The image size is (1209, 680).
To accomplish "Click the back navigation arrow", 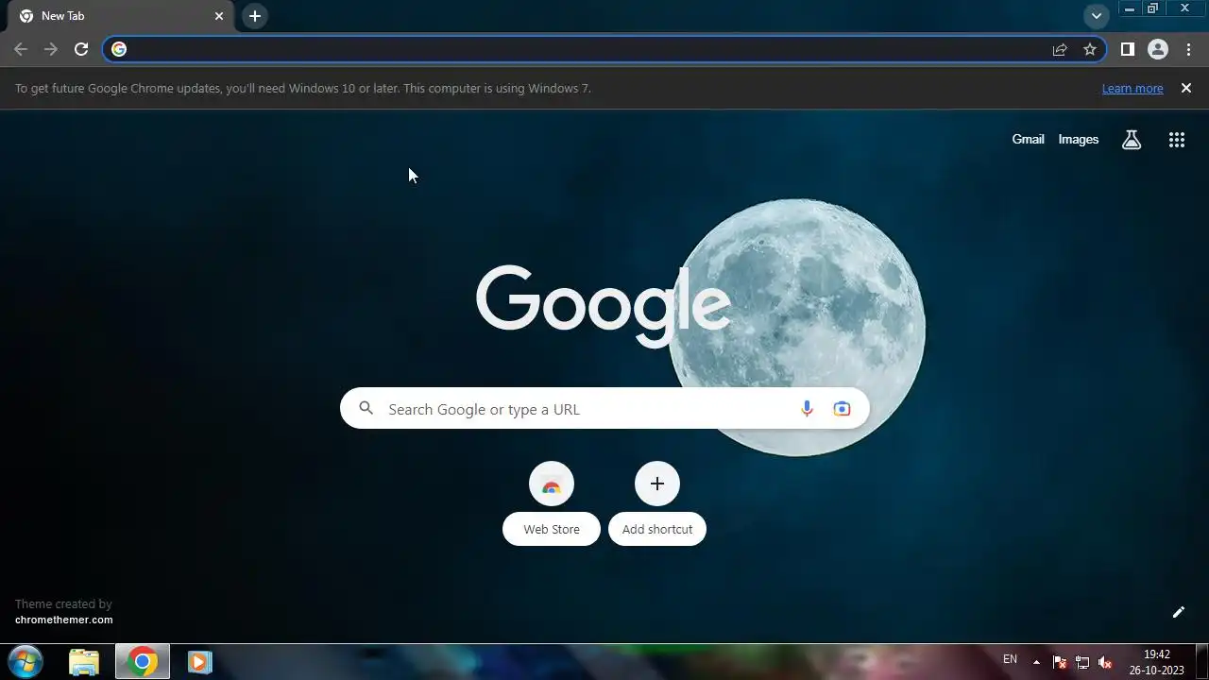I will click(21, 49).
